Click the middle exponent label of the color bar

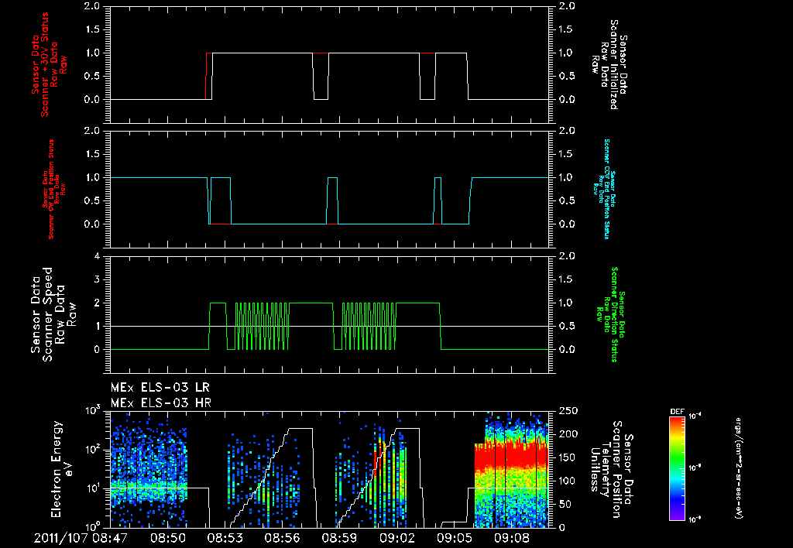click(695, 468)
